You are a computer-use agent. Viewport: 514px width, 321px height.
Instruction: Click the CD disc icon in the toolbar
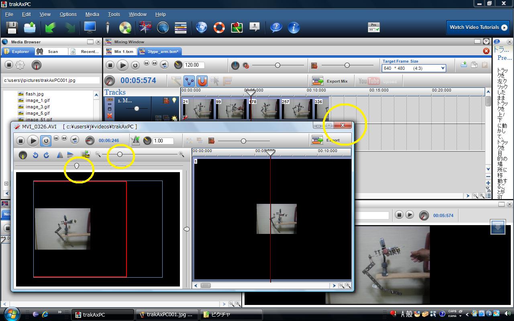pyautogui.click(x=125, y=27)
